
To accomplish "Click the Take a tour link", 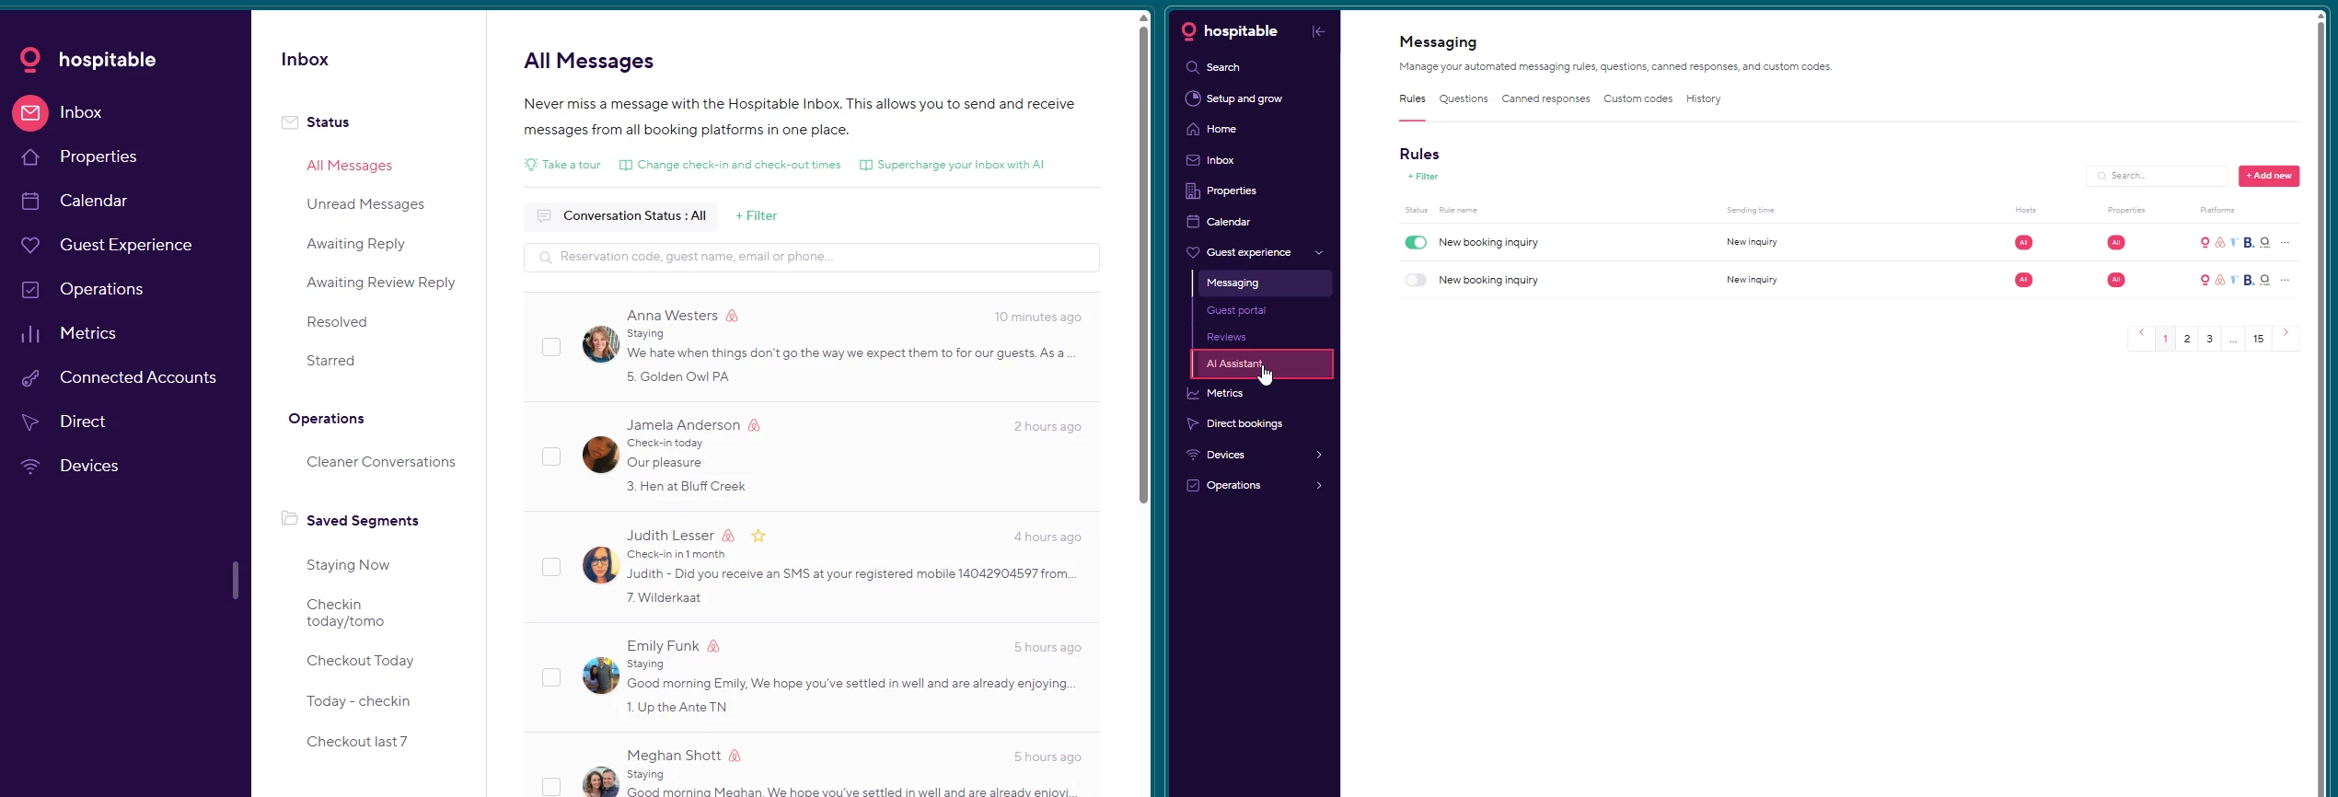I will click(562, 165).
